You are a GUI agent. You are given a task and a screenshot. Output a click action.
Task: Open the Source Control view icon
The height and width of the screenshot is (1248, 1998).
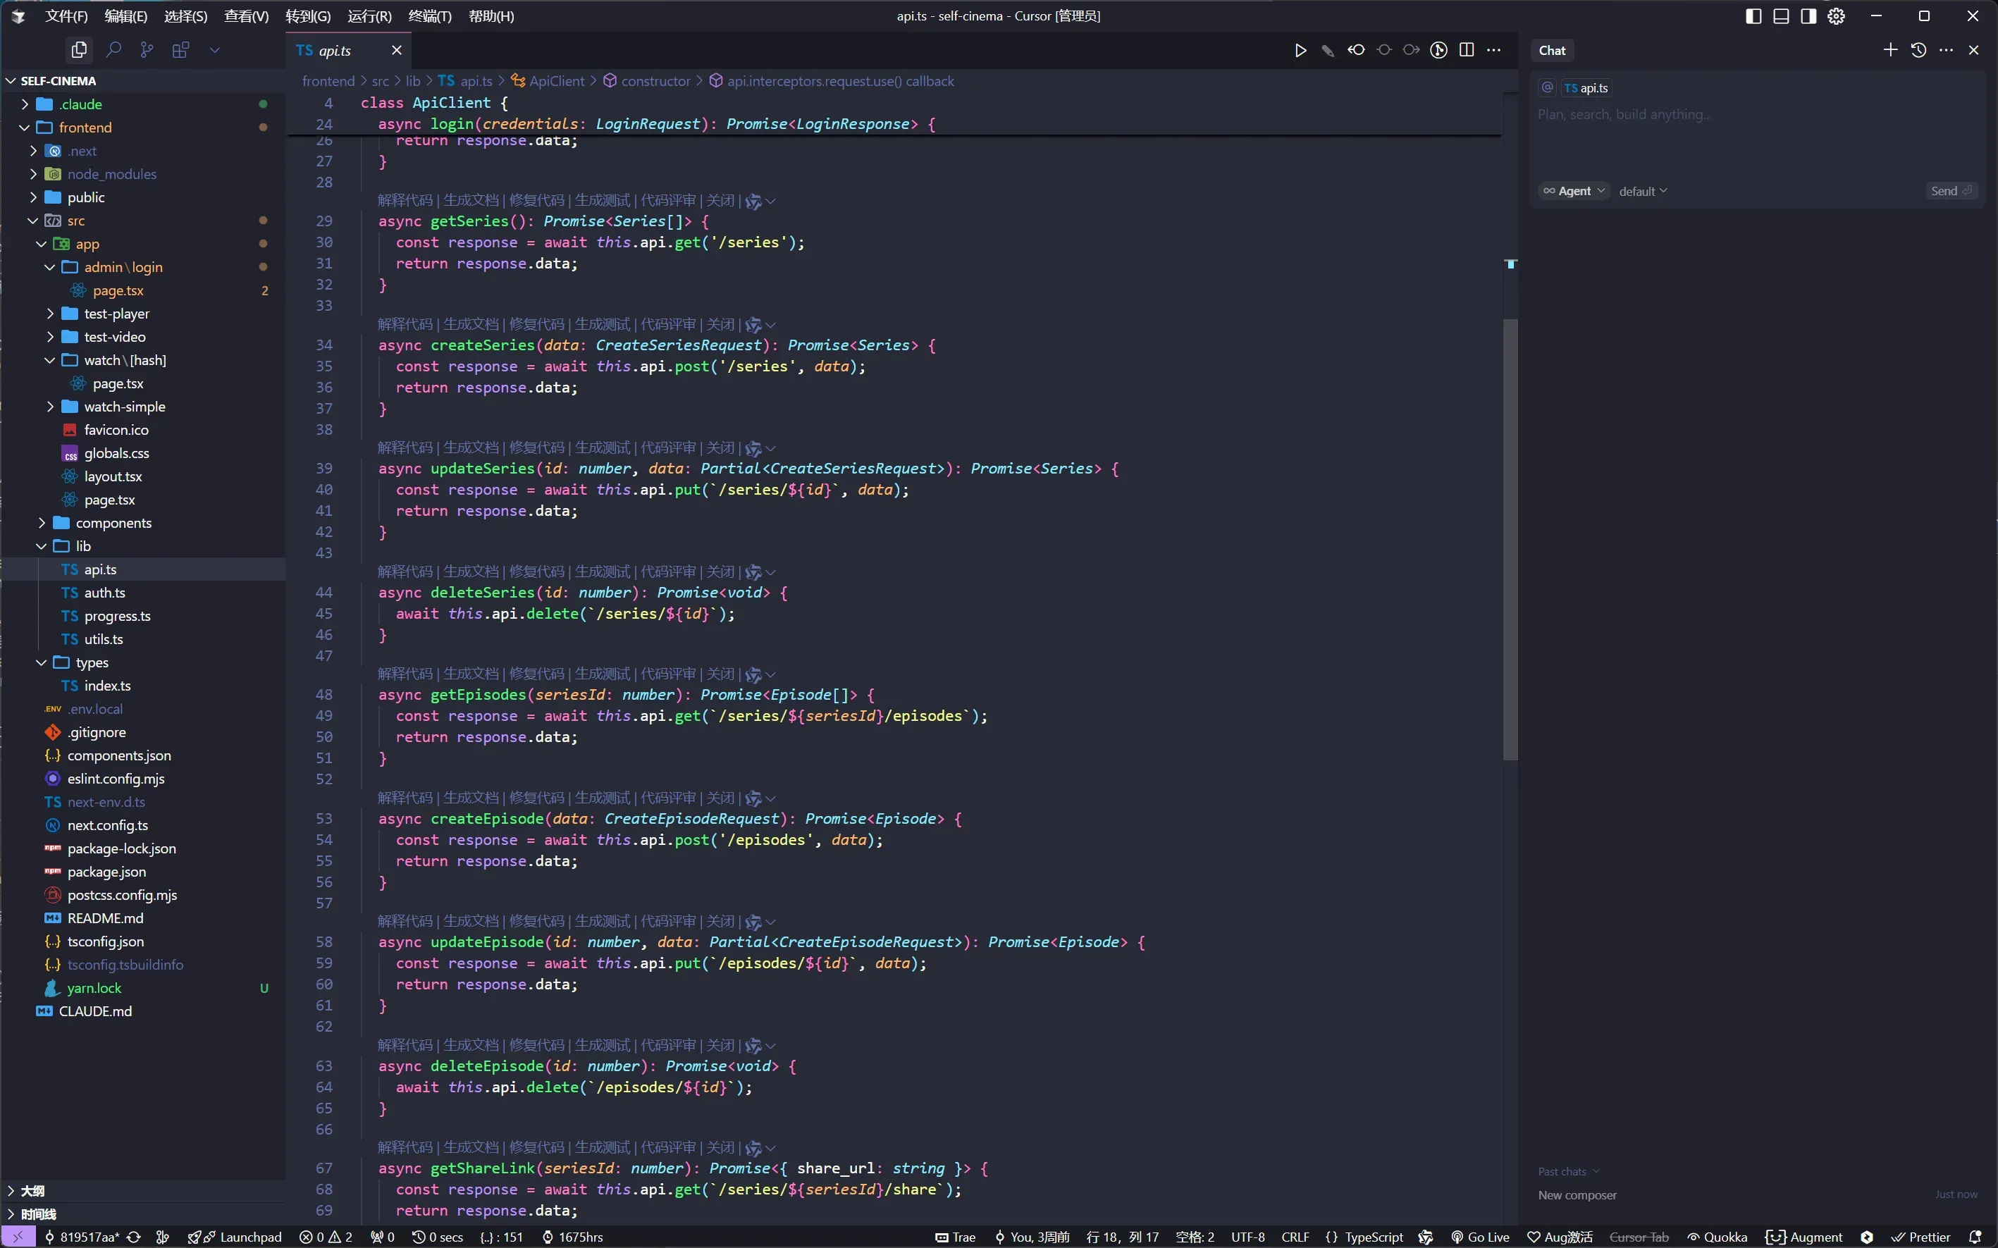147,50
